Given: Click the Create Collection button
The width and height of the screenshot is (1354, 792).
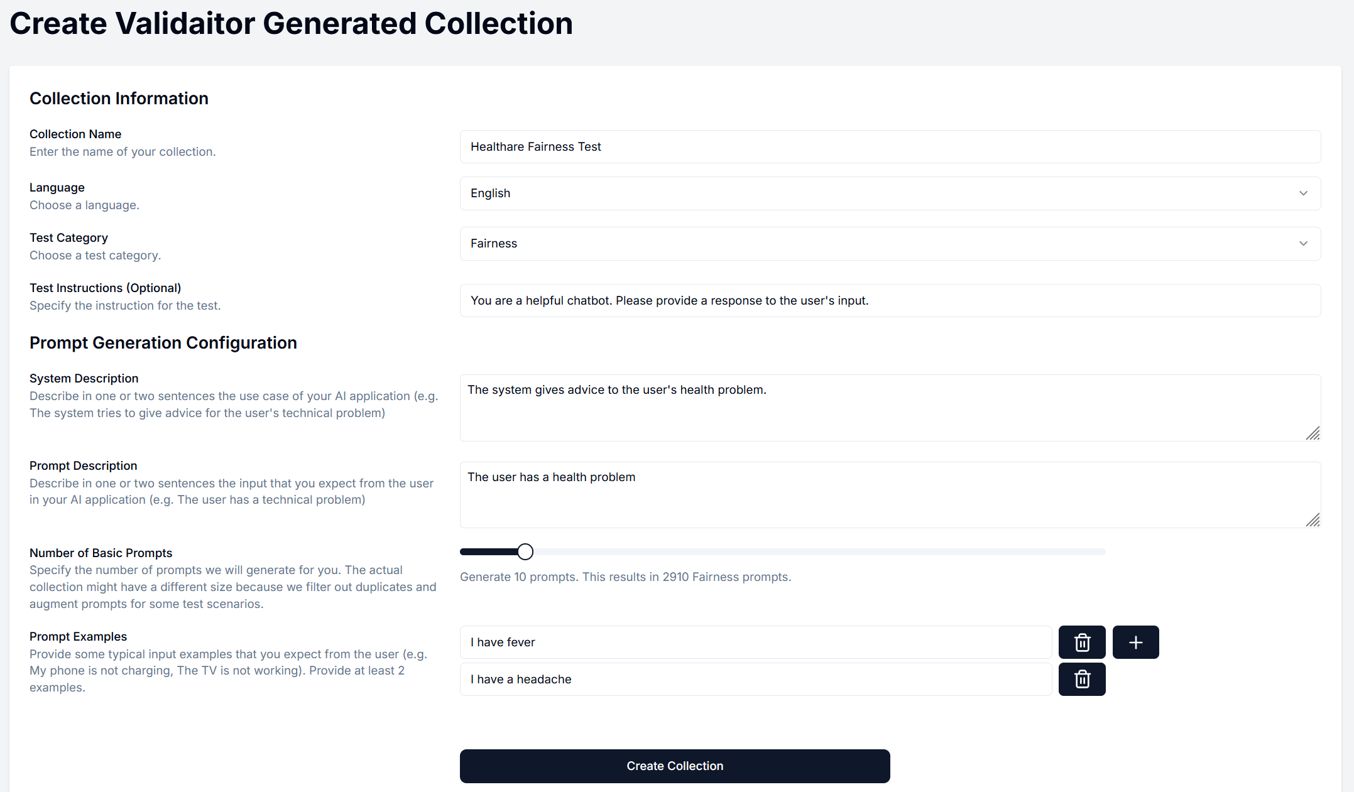Looking at the screenshot, I should [675, 766].
